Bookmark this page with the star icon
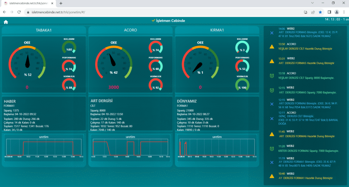The width and height of the screenshot is (349, 187). point(320,12)
